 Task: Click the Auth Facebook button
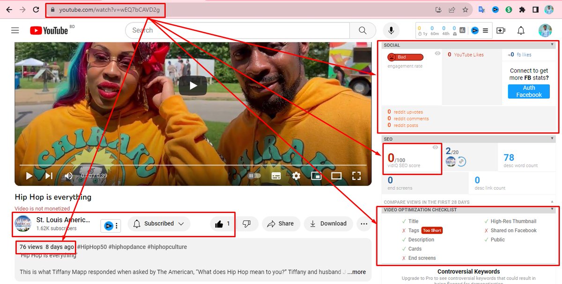(x=529, y=91)
